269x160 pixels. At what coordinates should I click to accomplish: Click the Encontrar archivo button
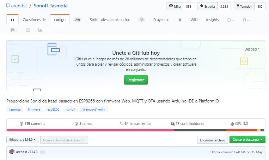click(213, 140)
